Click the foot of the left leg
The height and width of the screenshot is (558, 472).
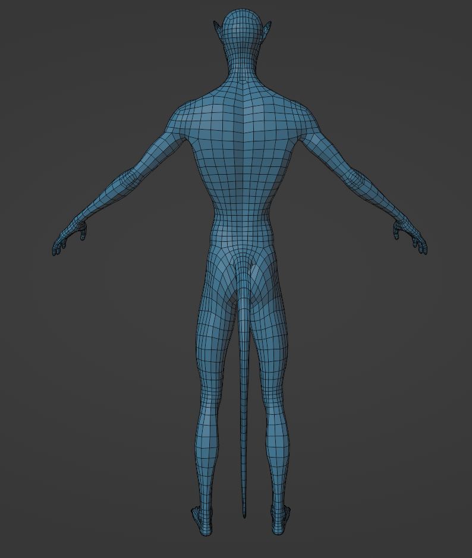pos(202,521)
